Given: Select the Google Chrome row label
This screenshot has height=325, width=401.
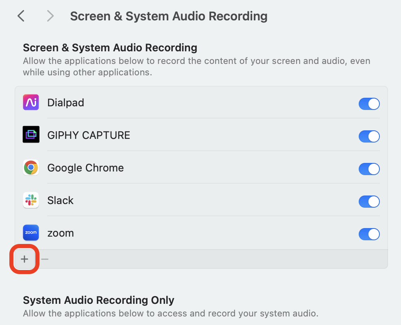Looking at the screenshot, I should pos(86,168).
